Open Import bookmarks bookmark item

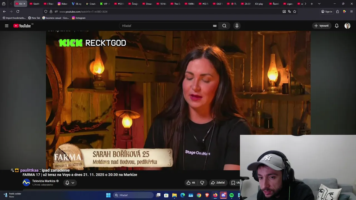pyautogui.click(x=14, y=18)
